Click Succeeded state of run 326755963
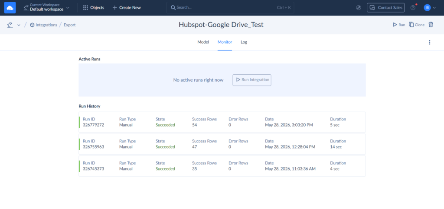The width and height of the screenshot is (444, 209). click(165, 147)
